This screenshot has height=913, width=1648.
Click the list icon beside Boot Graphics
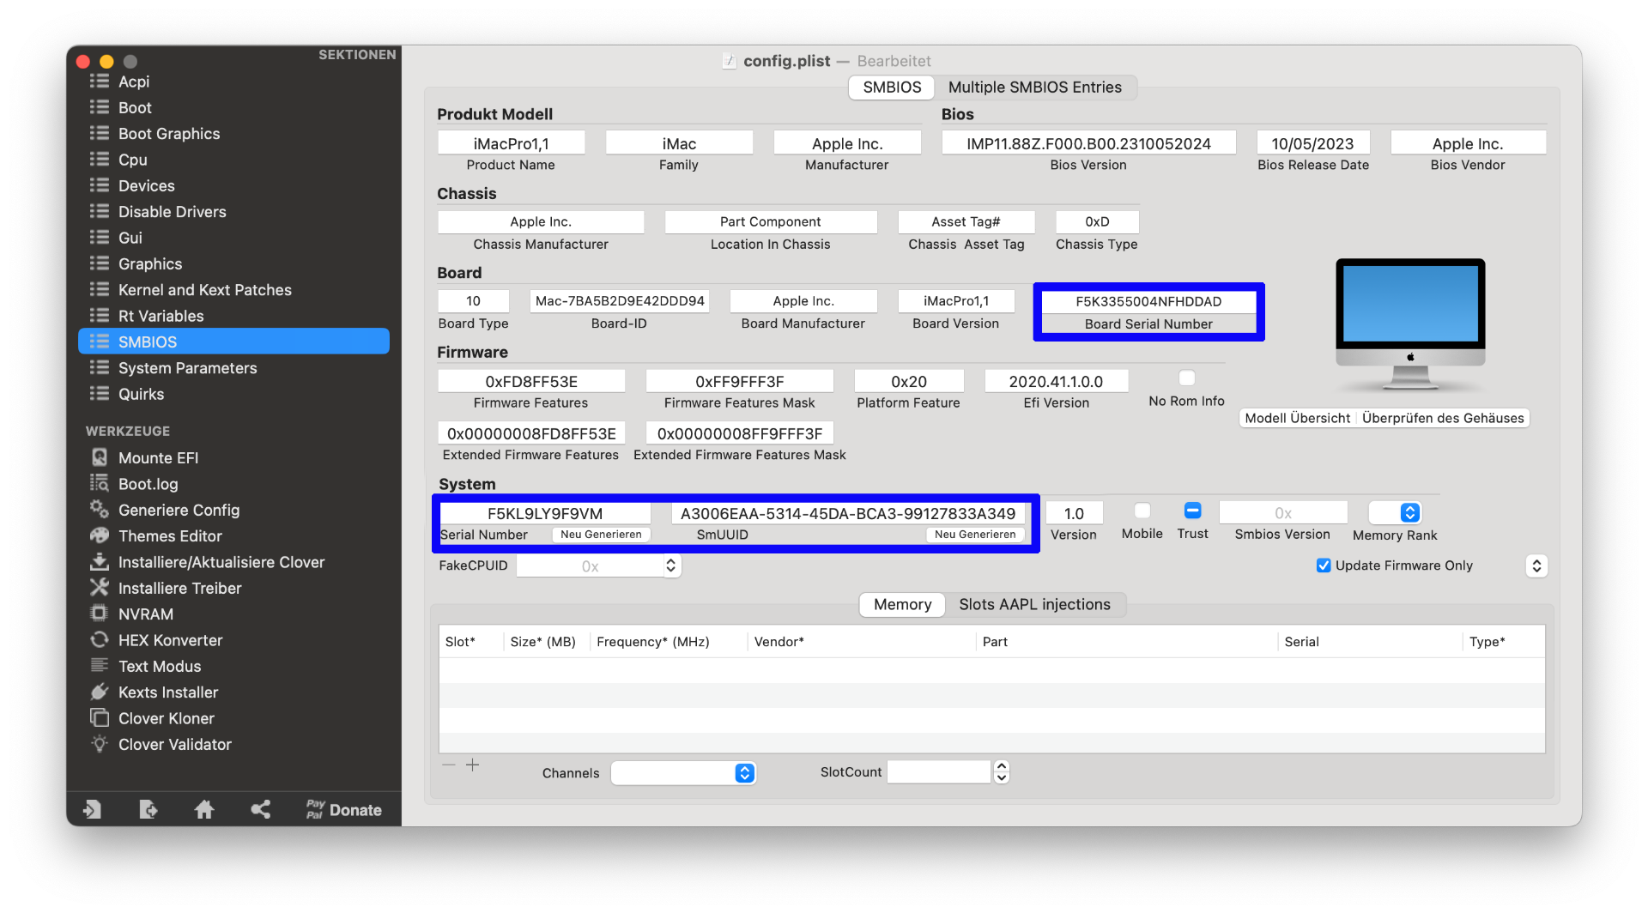(100, 133)
